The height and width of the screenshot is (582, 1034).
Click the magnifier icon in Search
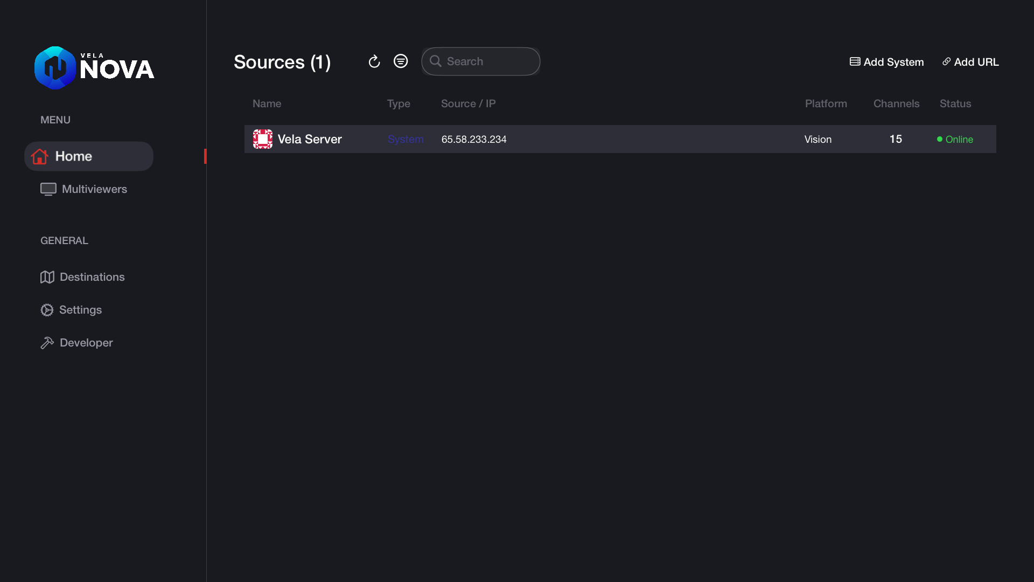pos(436,61)
